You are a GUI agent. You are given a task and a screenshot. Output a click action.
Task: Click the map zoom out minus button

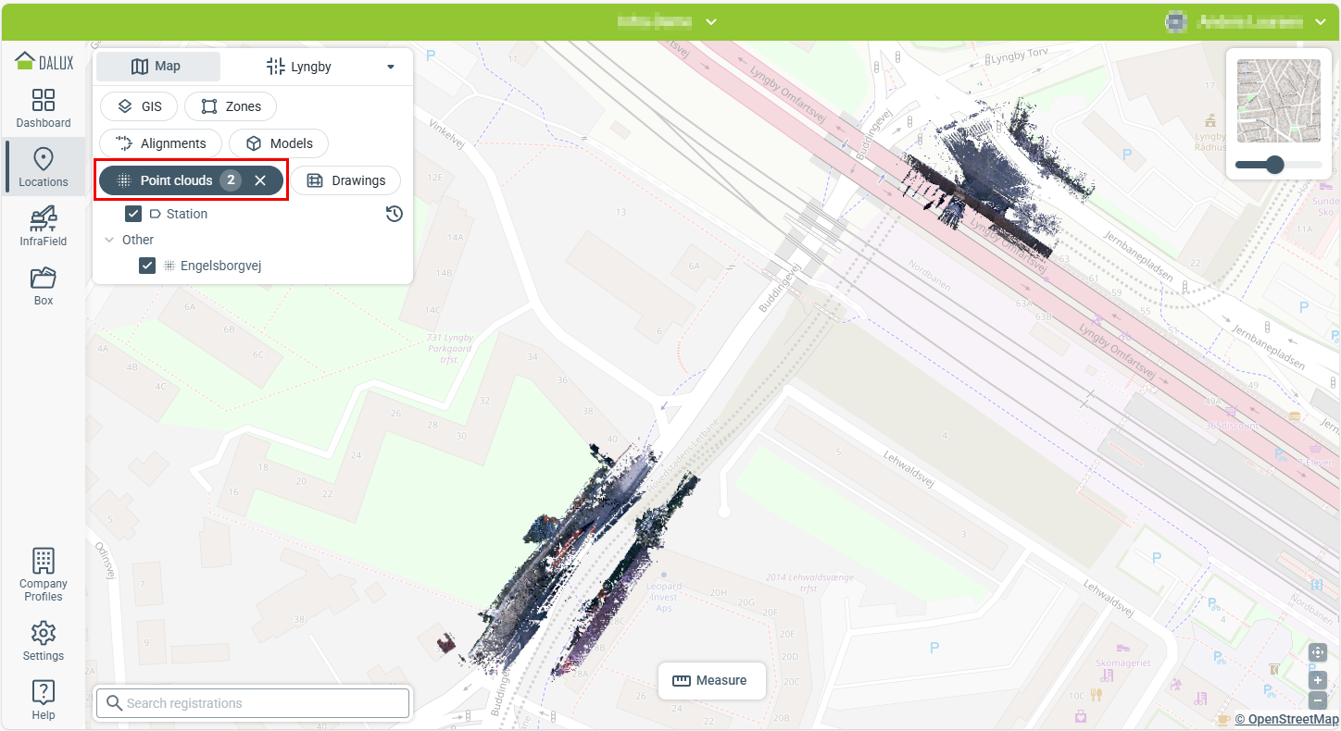pyautogui.click(x=1318, y=700)
